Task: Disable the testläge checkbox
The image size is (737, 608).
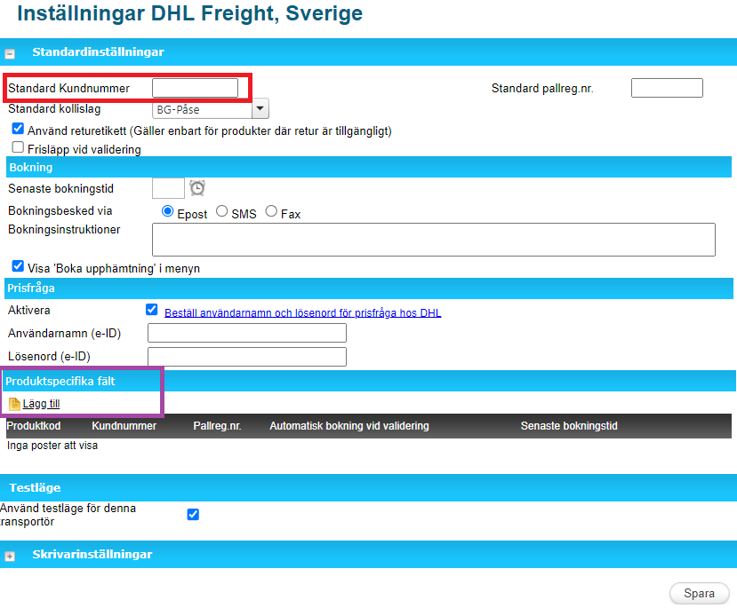Action: [193, 514]
